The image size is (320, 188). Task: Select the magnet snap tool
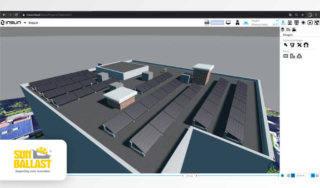pyautogui.click(x=306, y=45)
